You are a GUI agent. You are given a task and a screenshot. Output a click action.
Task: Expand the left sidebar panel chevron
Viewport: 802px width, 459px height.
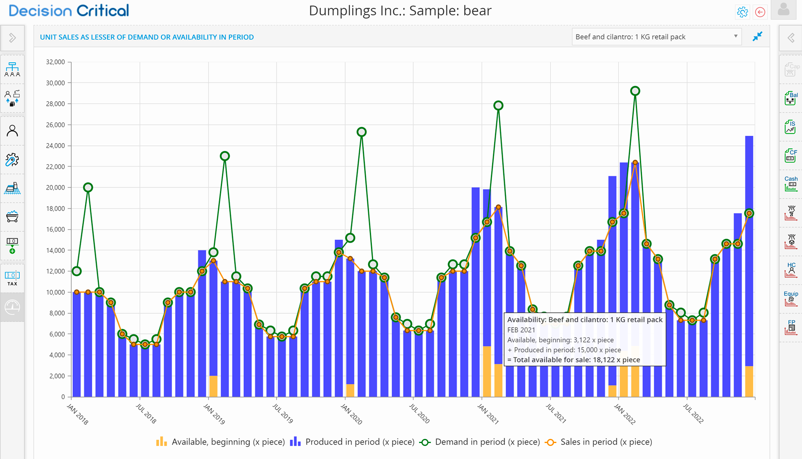coord(12,38)
